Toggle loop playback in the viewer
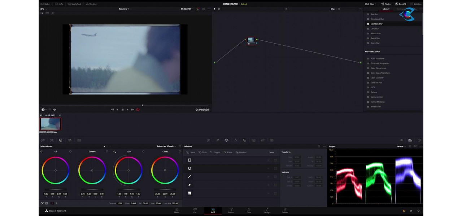The image size is (462, 216). pyautogui.click(x=138, y=109)
